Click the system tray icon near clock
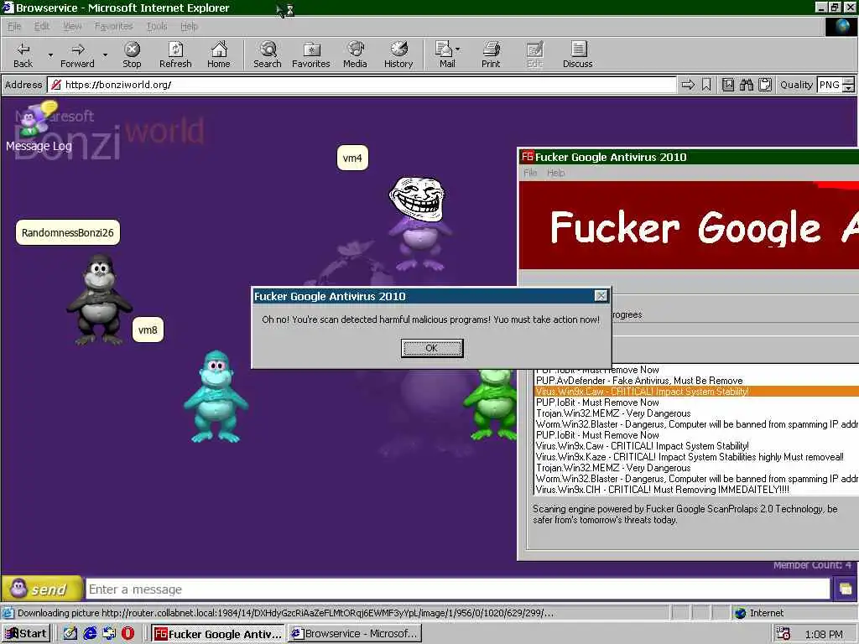The image size is (859, 644). pos(784,634)
